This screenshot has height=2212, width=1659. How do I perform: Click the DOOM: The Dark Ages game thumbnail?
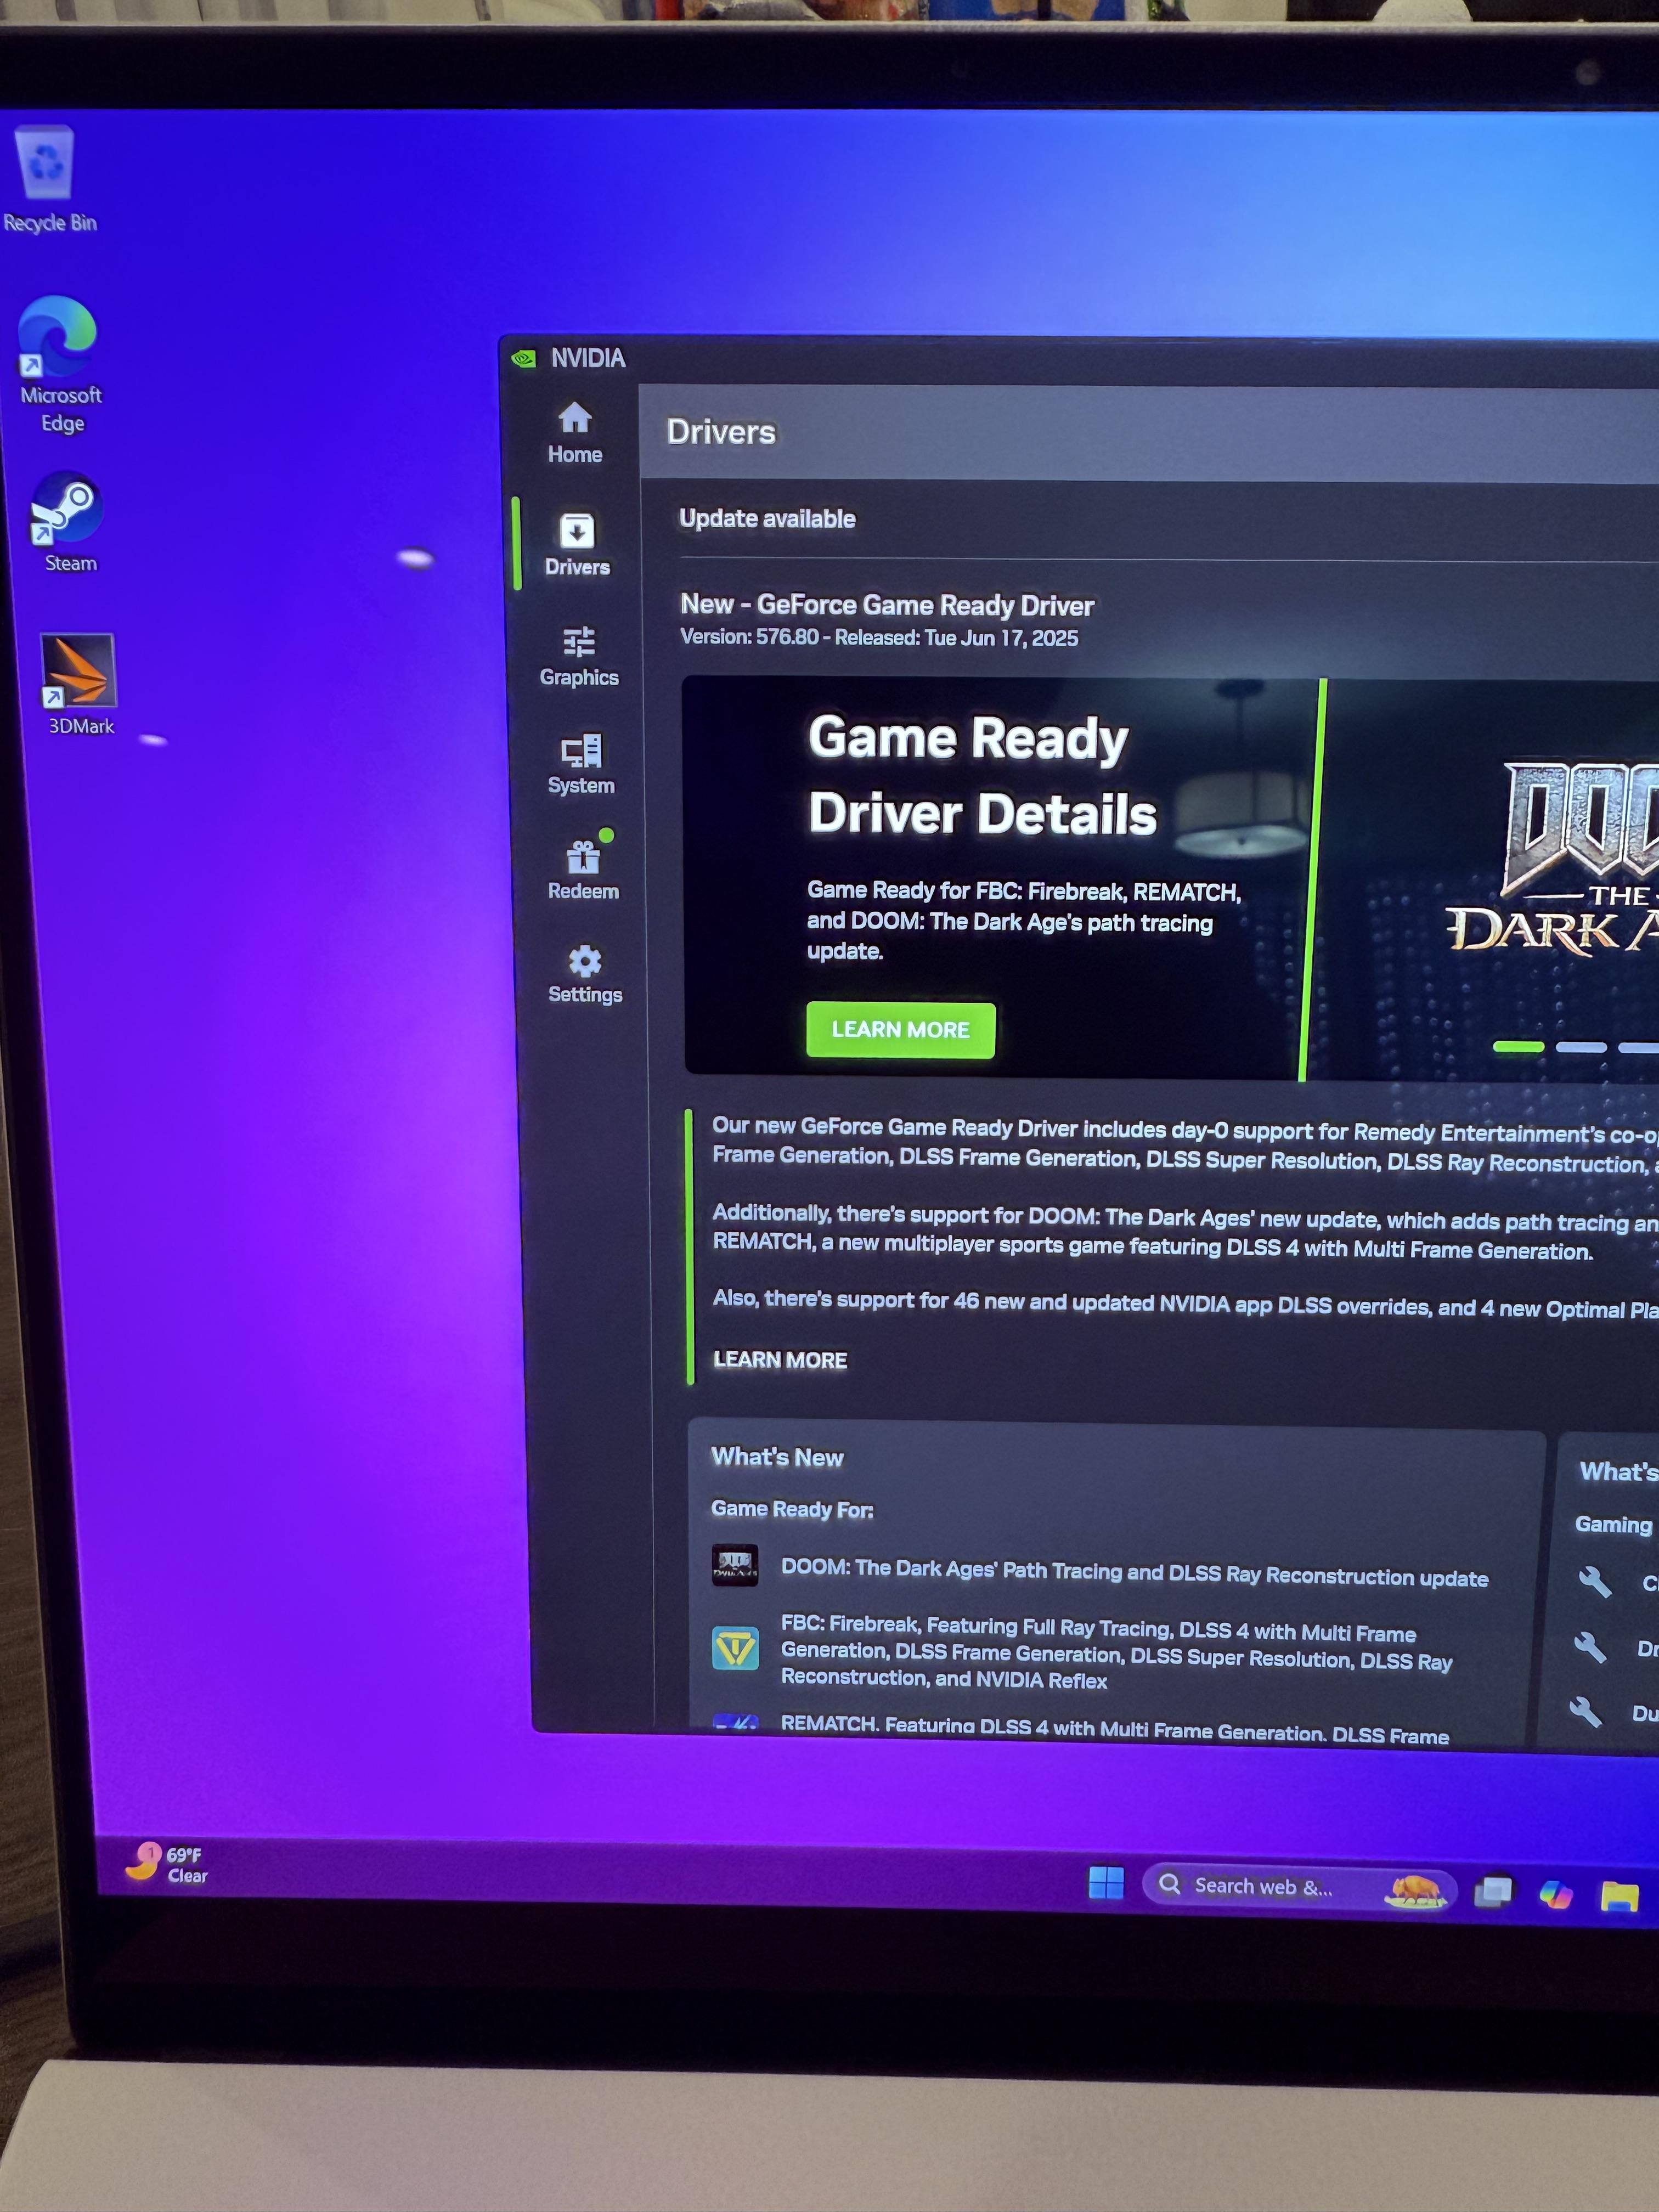click(735, 1566)
